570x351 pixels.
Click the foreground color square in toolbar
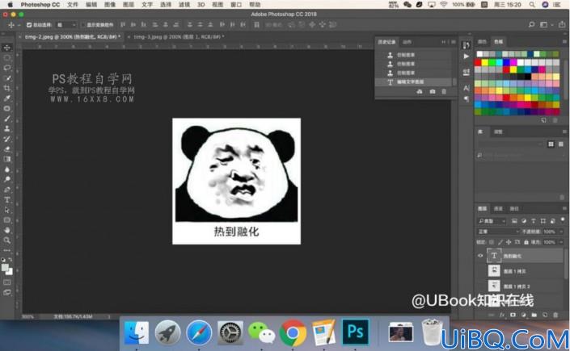pyautogui.click(x=5, y=268)
